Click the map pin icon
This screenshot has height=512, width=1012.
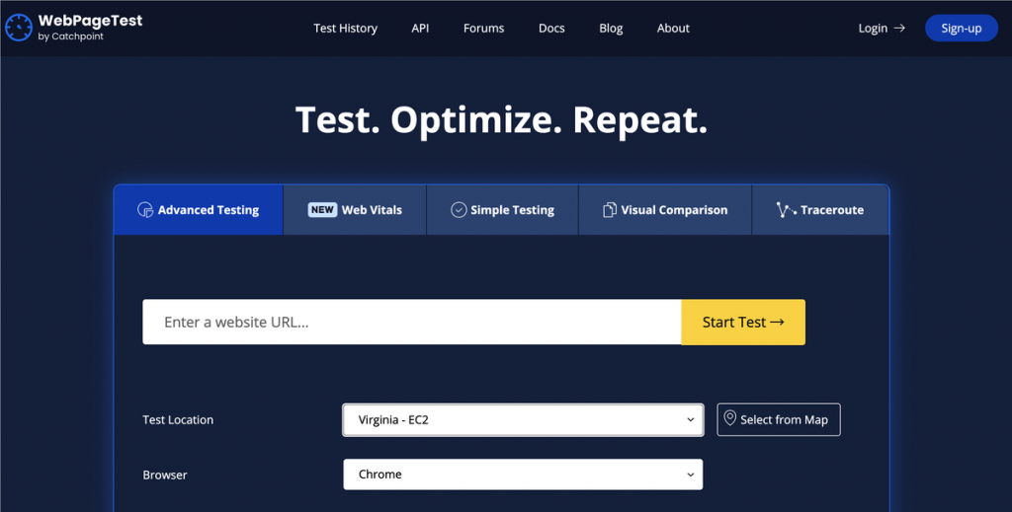coord(730,419)
